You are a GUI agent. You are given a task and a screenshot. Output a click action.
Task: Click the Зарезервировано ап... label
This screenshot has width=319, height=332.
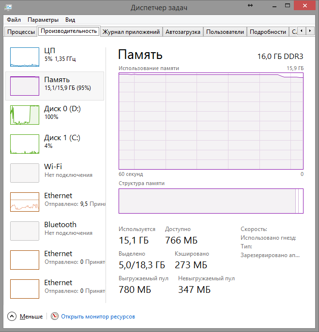point(270,255)
